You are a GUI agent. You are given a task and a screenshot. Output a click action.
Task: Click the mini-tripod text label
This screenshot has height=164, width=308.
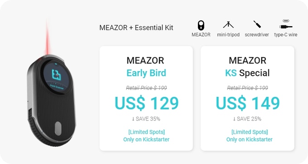point(228,34)
